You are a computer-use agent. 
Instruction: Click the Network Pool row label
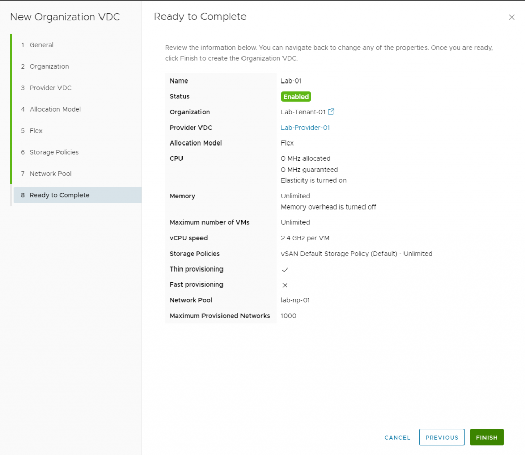(191, 300)
